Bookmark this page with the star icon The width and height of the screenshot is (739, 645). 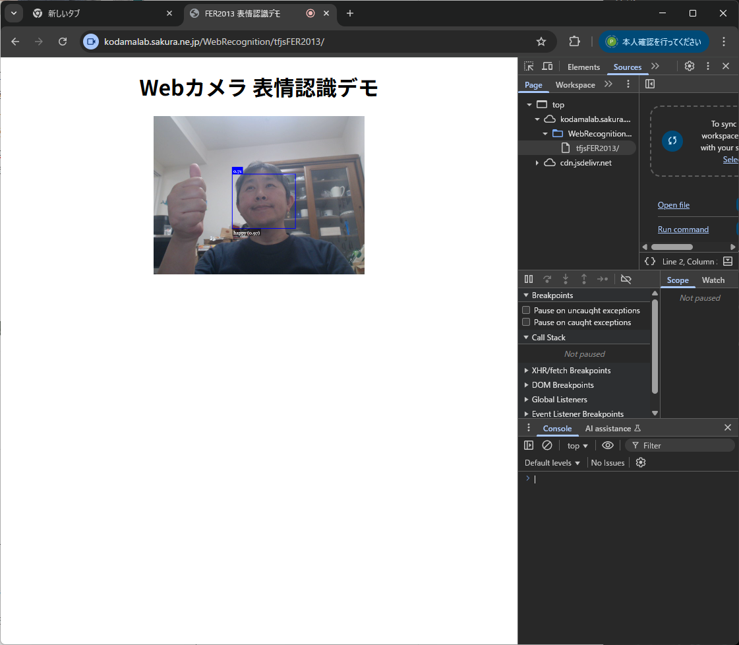point(541,42)
